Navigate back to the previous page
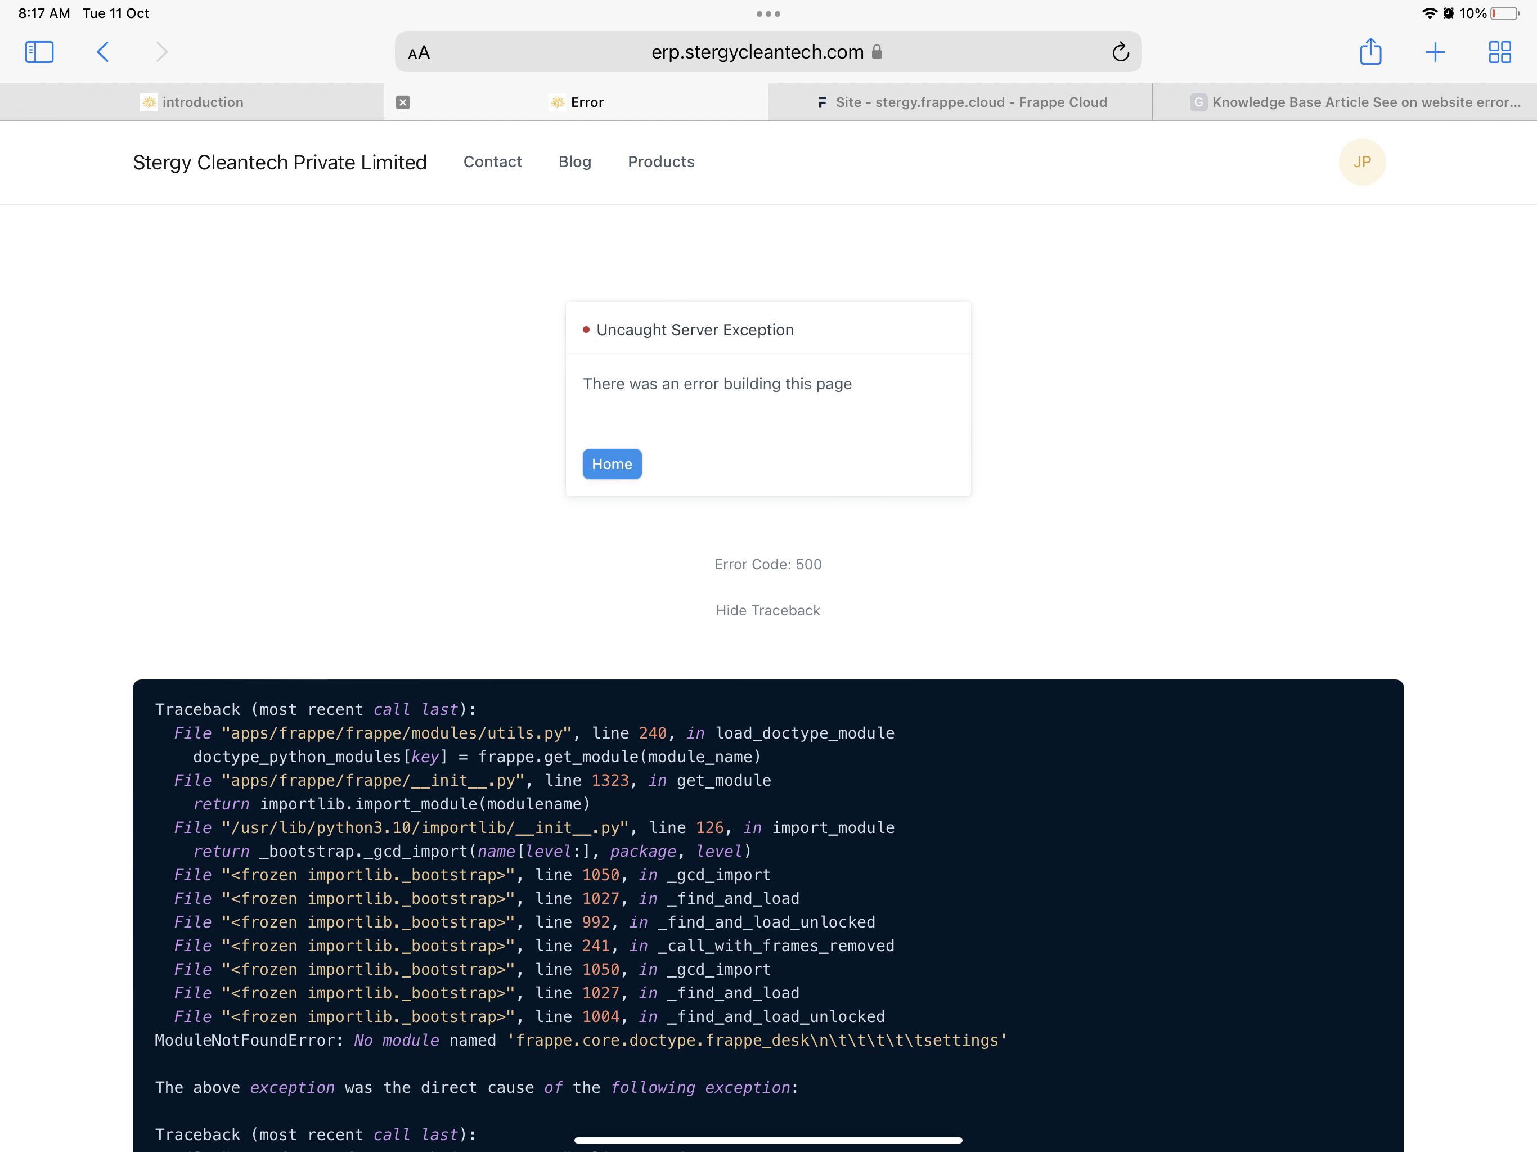This screenshot has width=1537, height=1152. pyautogui.click(x=101, y=51)
